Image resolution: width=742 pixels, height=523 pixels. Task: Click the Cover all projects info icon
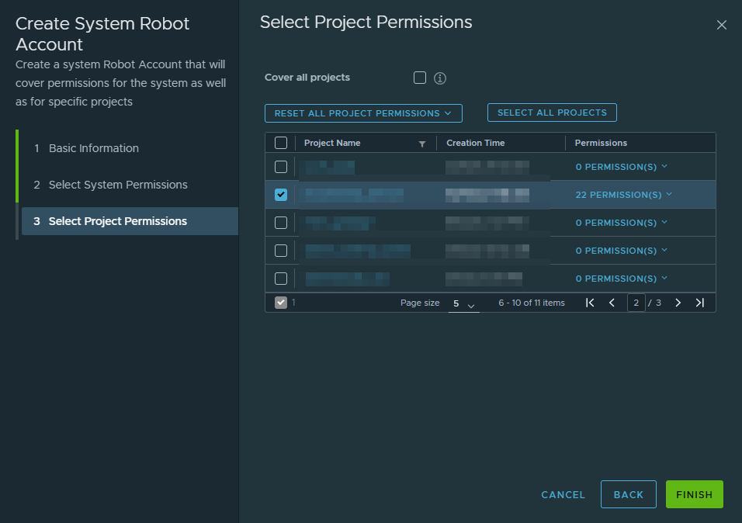tap(439, 78)
